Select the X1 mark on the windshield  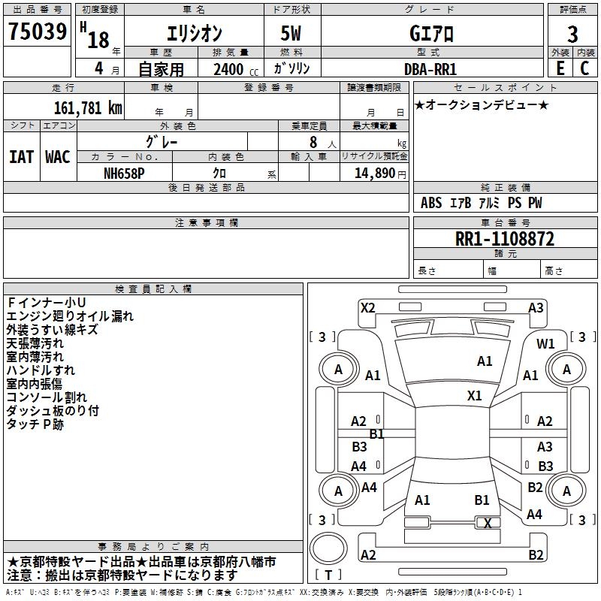tap(474, 395)
